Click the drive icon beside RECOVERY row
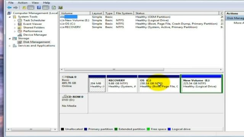 click(x=62, y=27)
